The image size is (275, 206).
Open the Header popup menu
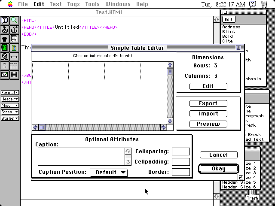point(10,99)
